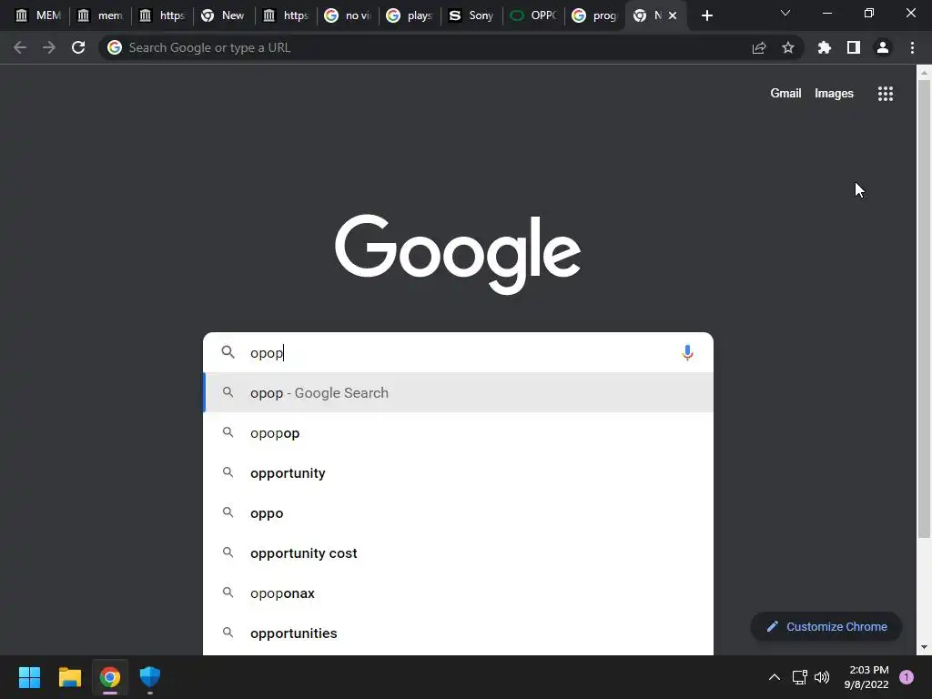Open volume control in tray
932x699 pixels.
tap(822, 677)
